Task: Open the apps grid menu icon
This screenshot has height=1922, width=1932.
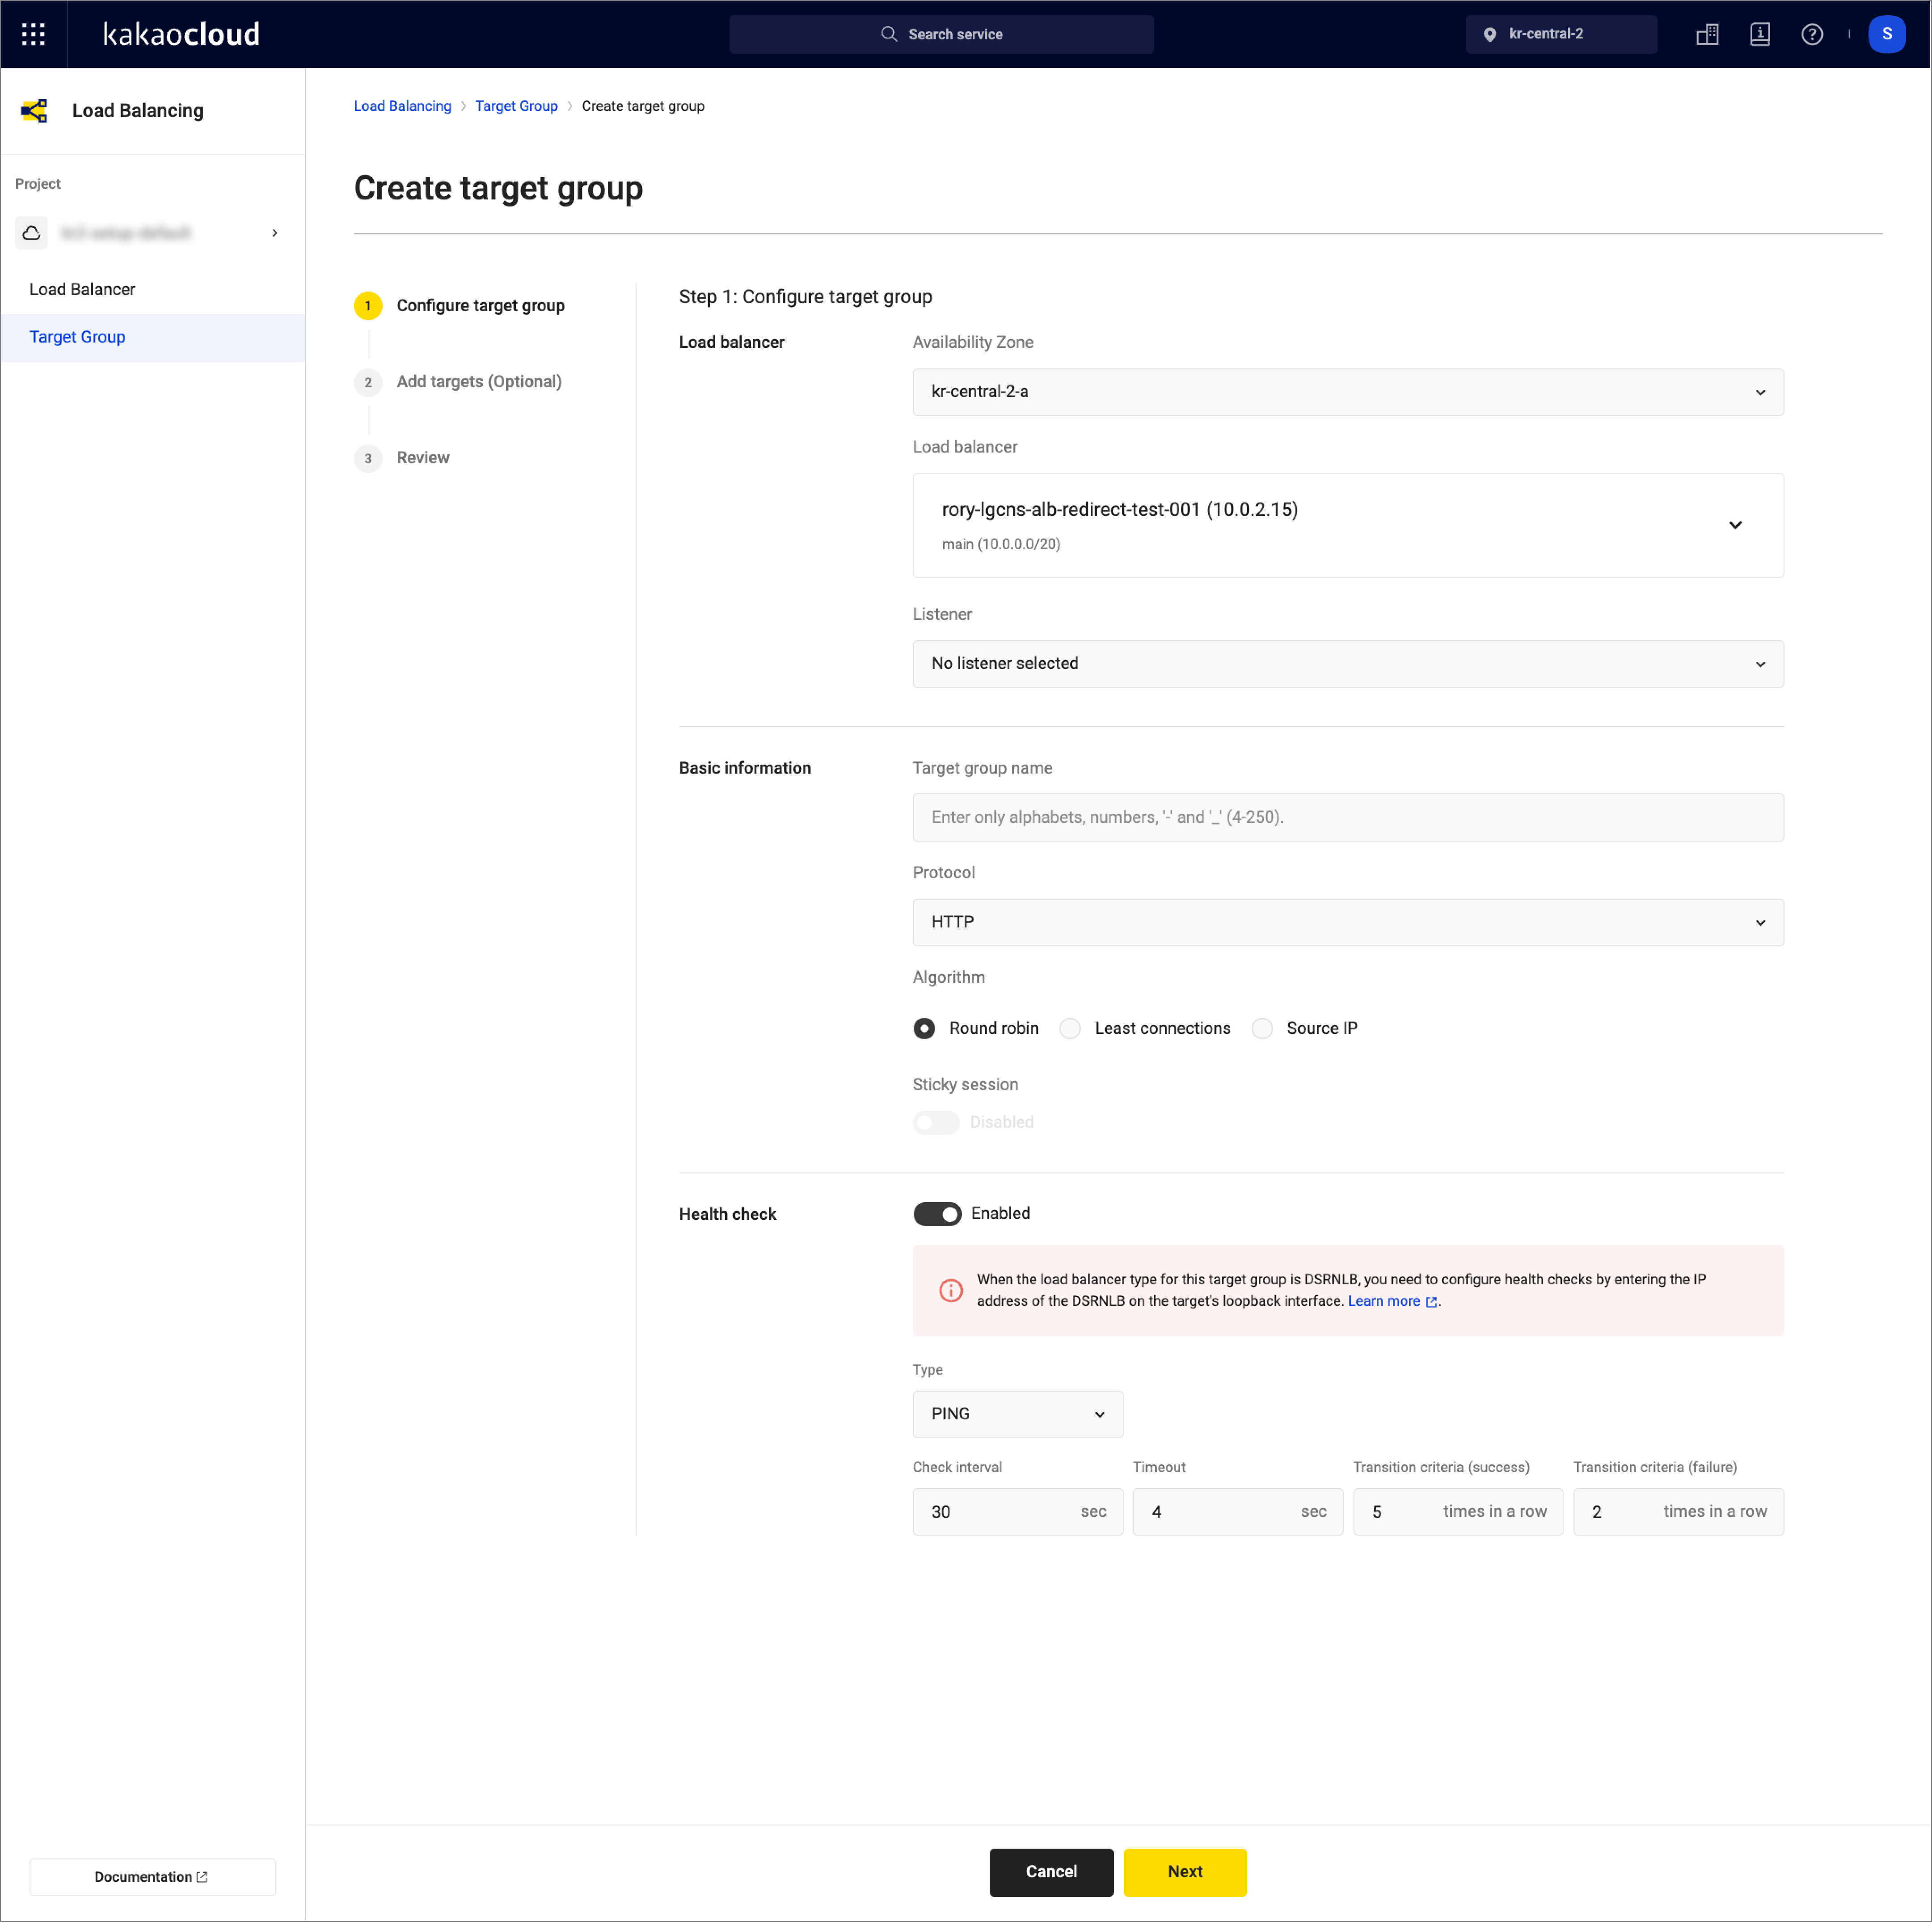Action: click(33, 34)
